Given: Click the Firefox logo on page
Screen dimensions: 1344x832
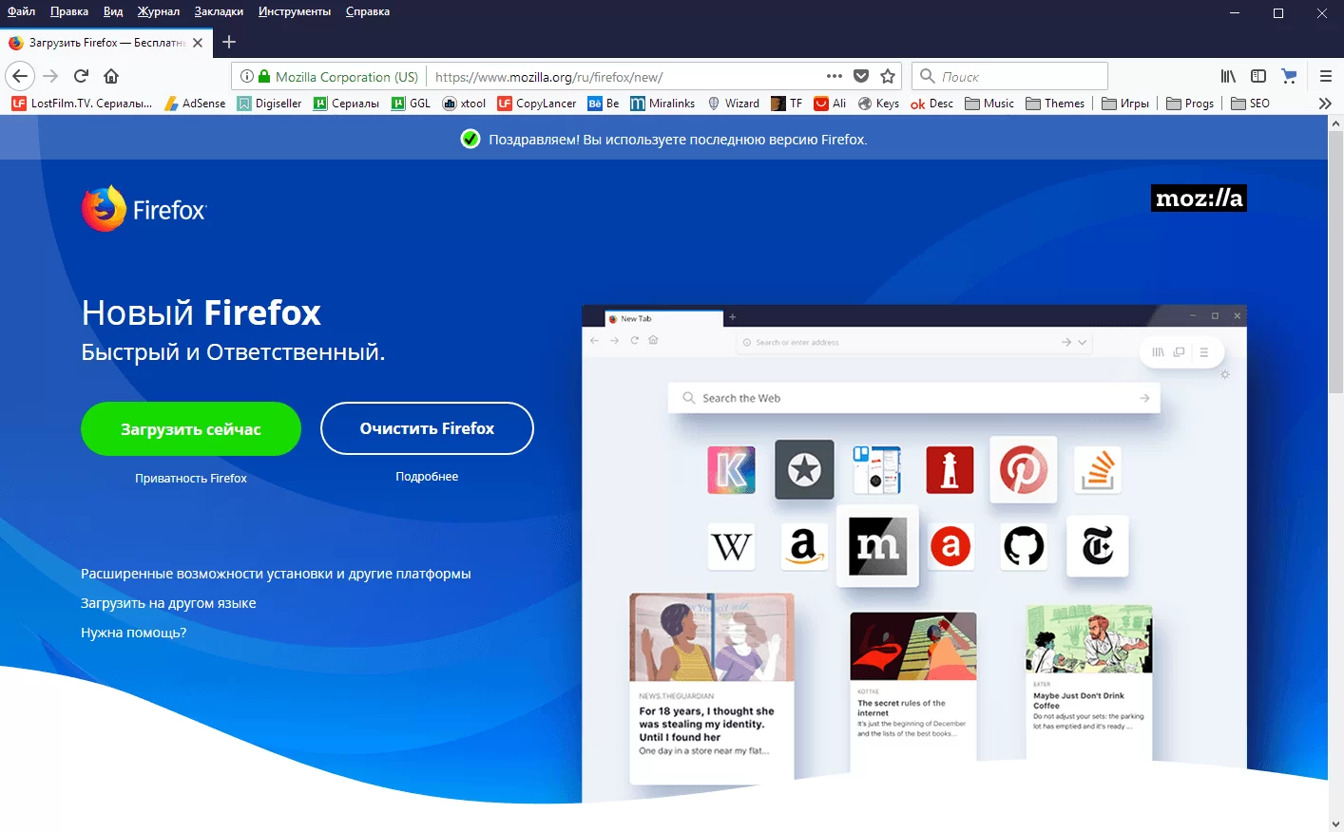Looking at the screenshot, I should point(144,209).
